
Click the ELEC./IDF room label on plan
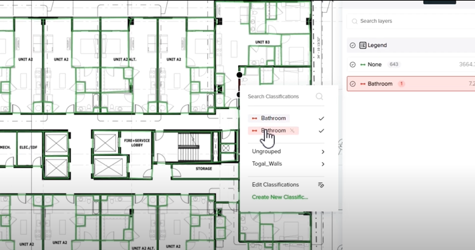coord(28,147)
